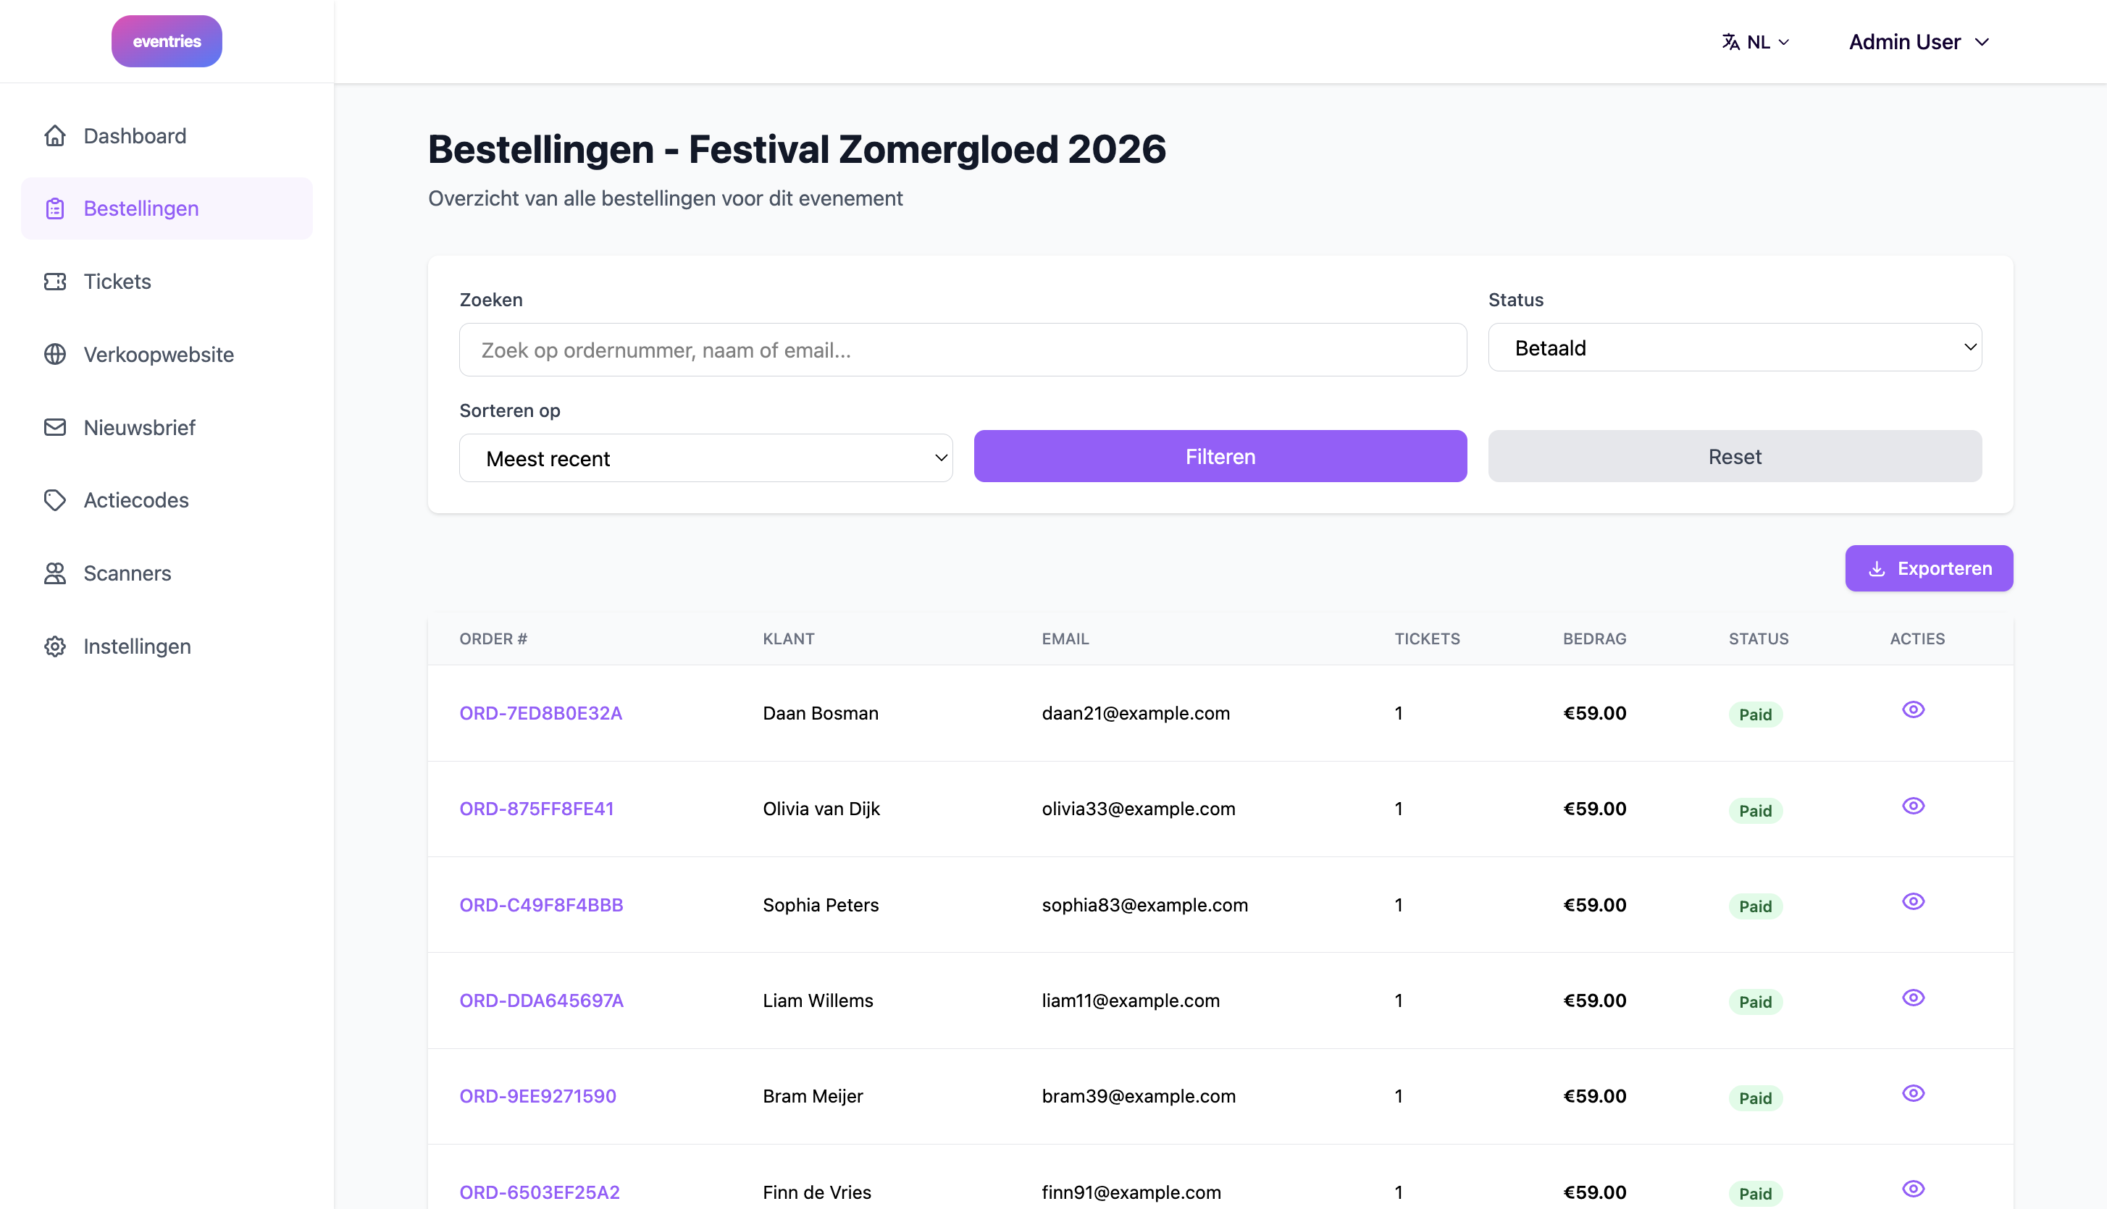Open the NL language selector
2107x1209 pixels.
[1756, 42]
